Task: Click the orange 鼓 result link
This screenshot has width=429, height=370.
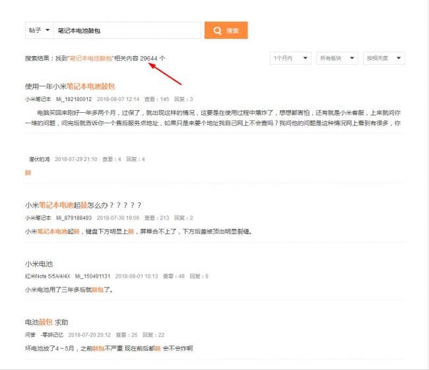Action: (x=28, y=173)
